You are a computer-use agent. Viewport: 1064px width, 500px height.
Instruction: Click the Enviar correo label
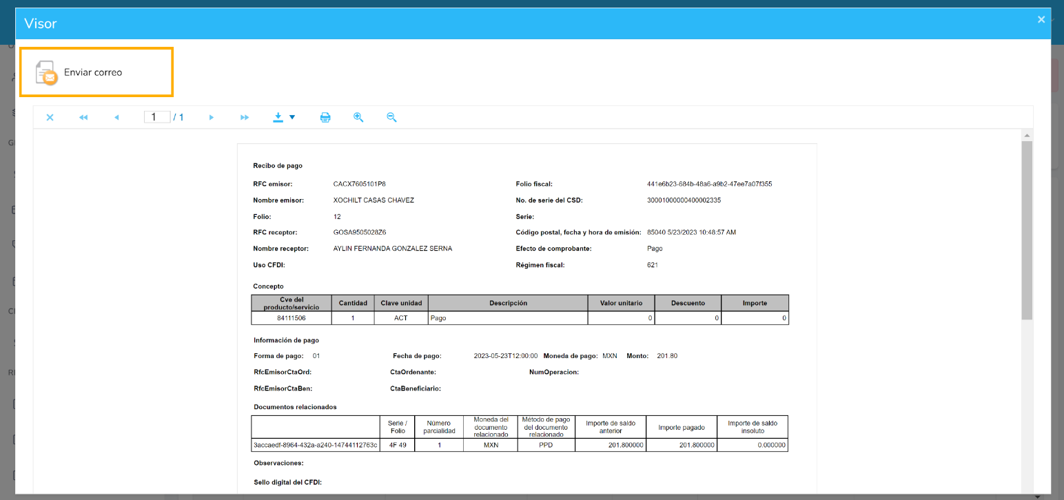tap(93, 72)
